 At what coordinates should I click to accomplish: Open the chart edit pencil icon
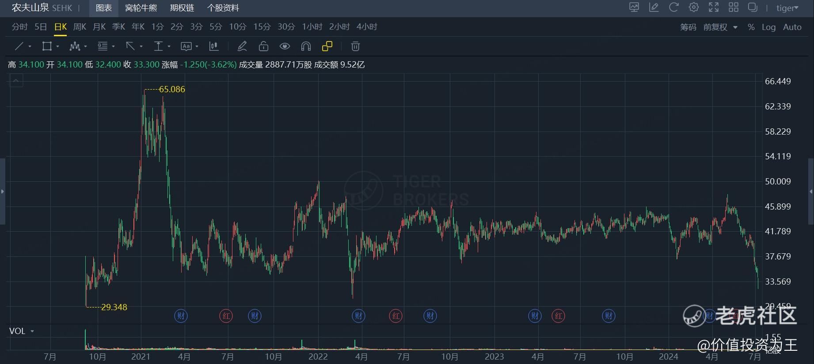(654, 7)
